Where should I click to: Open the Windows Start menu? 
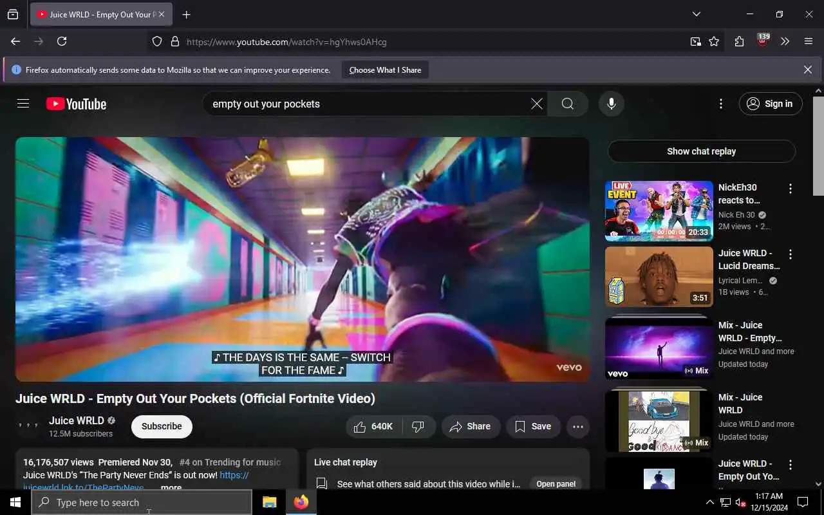pyautogui.click(x=15, y=502)
